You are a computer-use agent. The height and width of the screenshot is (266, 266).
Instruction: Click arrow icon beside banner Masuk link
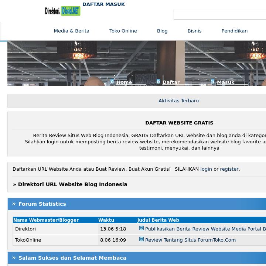coord(212,82)
